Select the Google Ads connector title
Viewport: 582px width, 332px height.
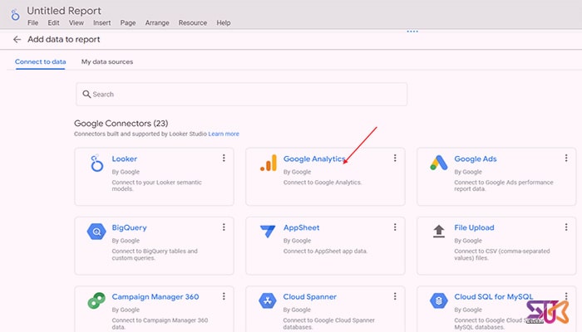pyautogui.click(x=475, y=159)
